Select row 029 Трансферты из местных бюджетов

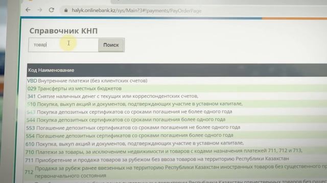coord(177,88)
